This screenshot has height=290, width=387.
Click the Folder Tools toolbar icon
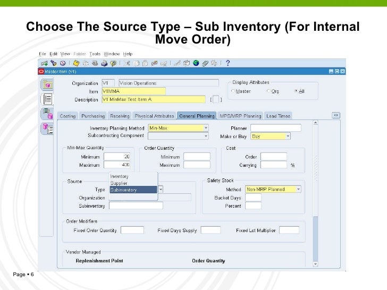pyautogui.click(x=214, y=63)
